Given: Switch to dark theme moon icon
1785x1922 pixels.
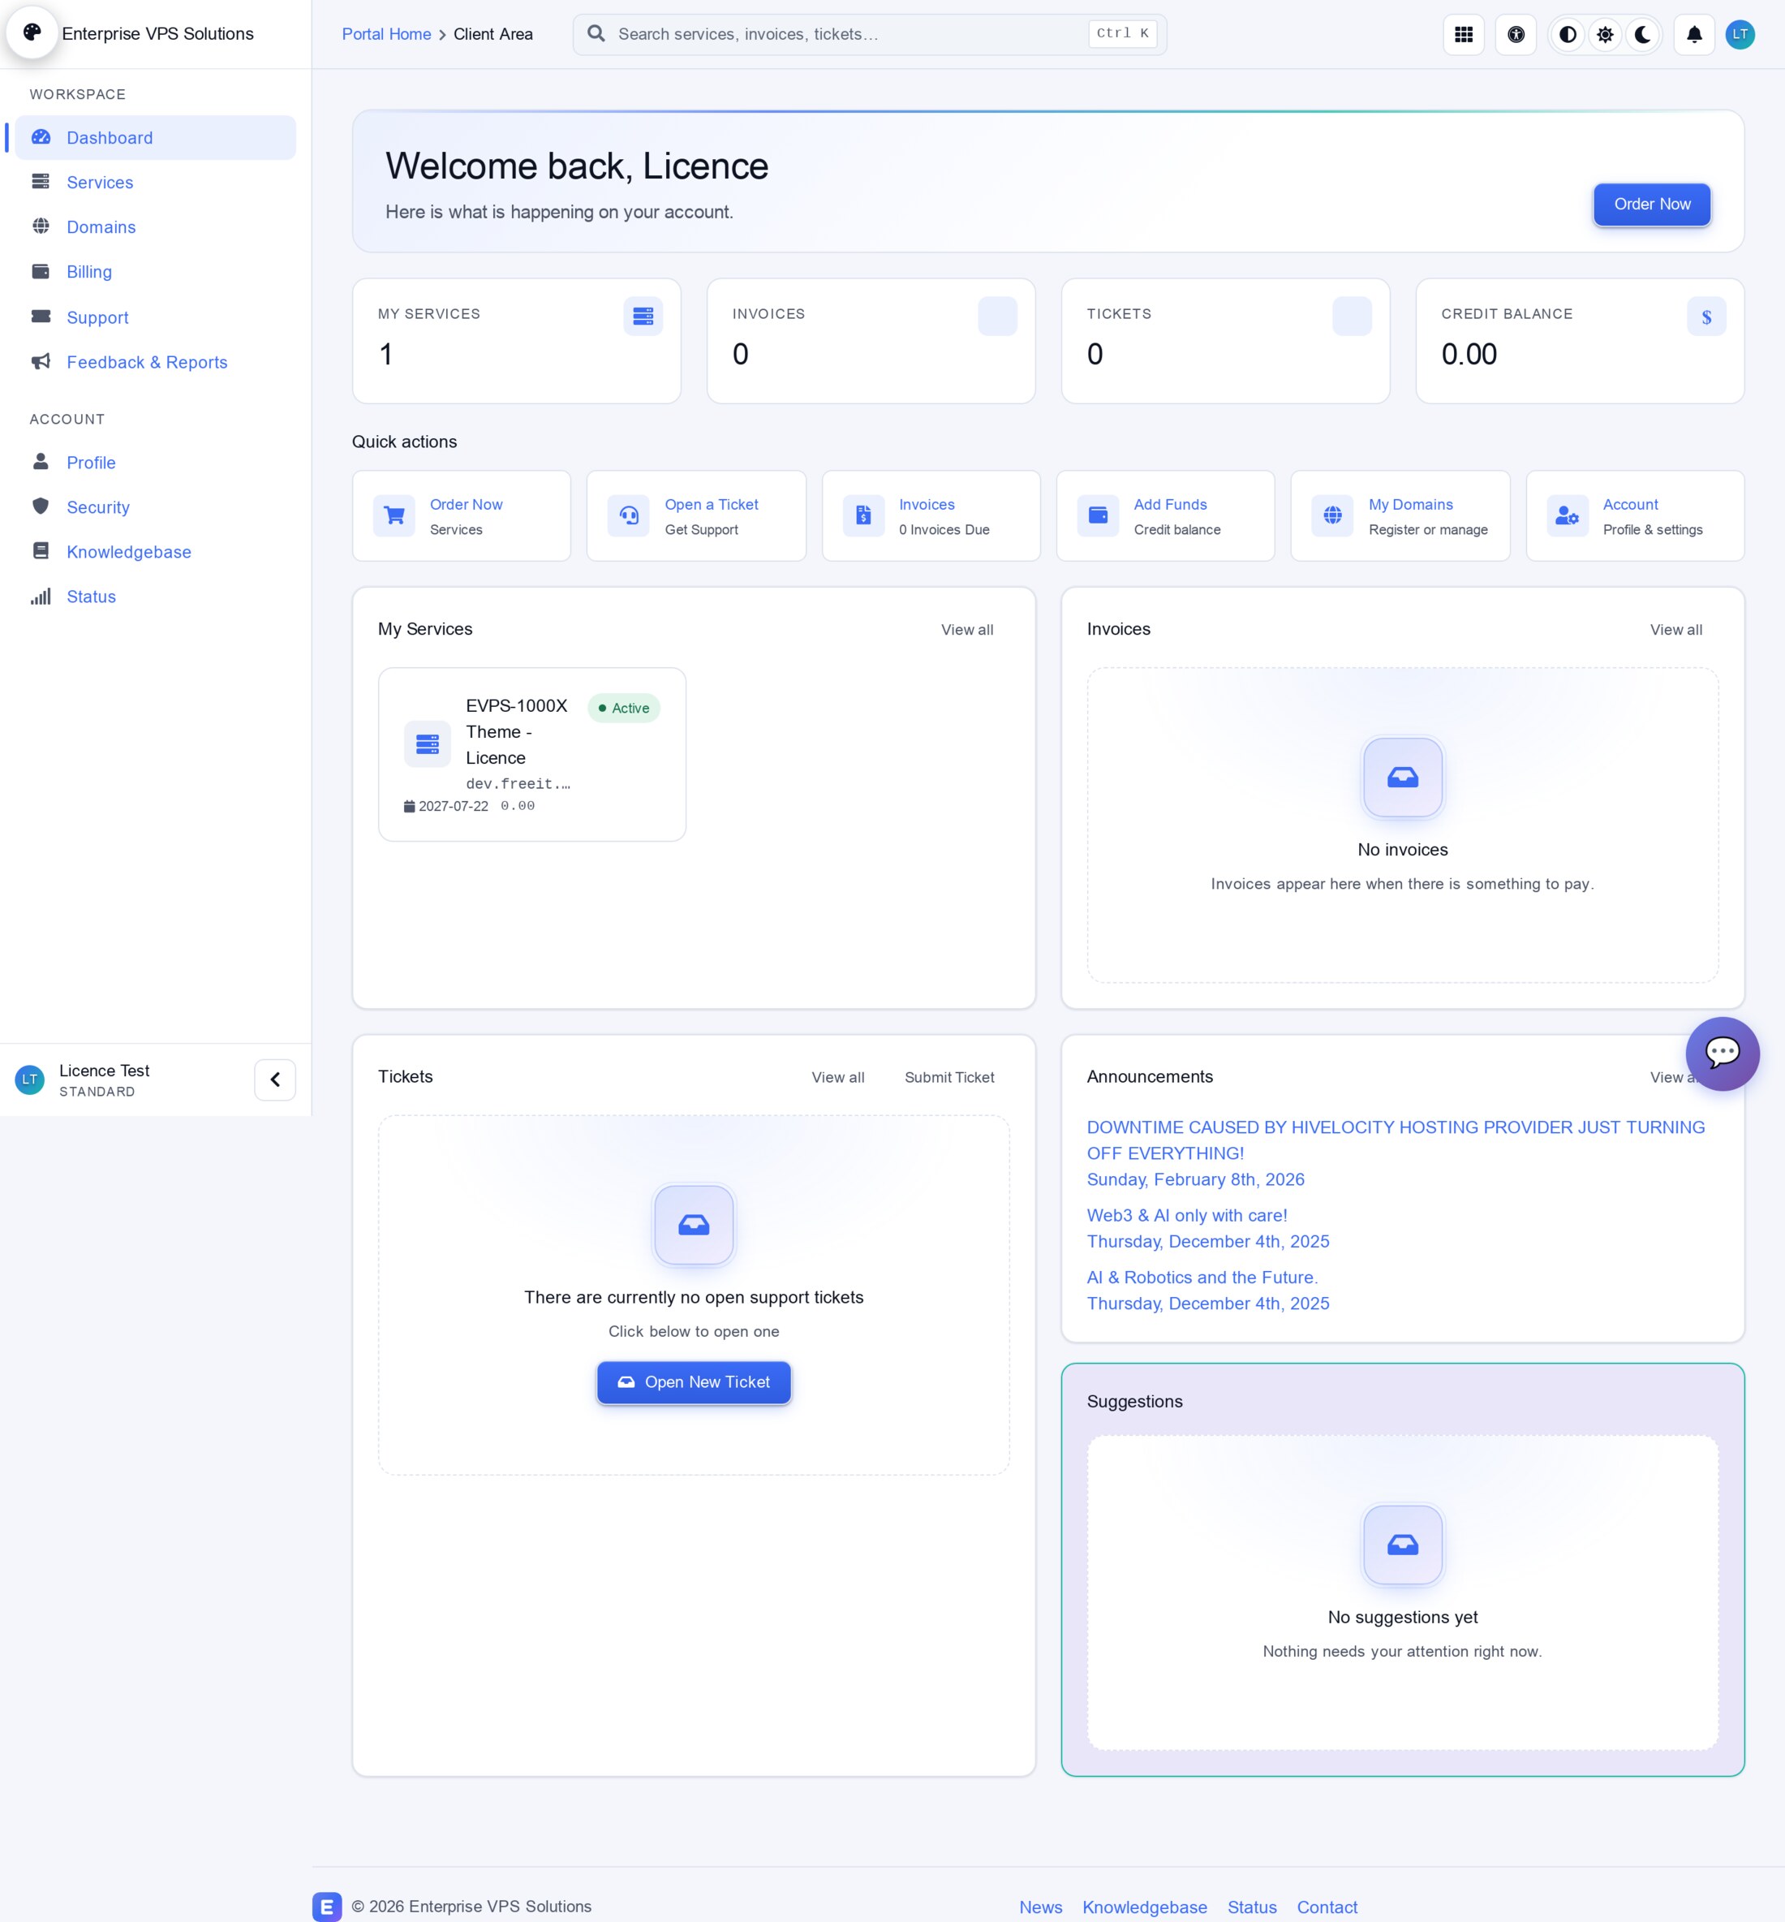Looking at the screenshot, I should [1643, 35].
